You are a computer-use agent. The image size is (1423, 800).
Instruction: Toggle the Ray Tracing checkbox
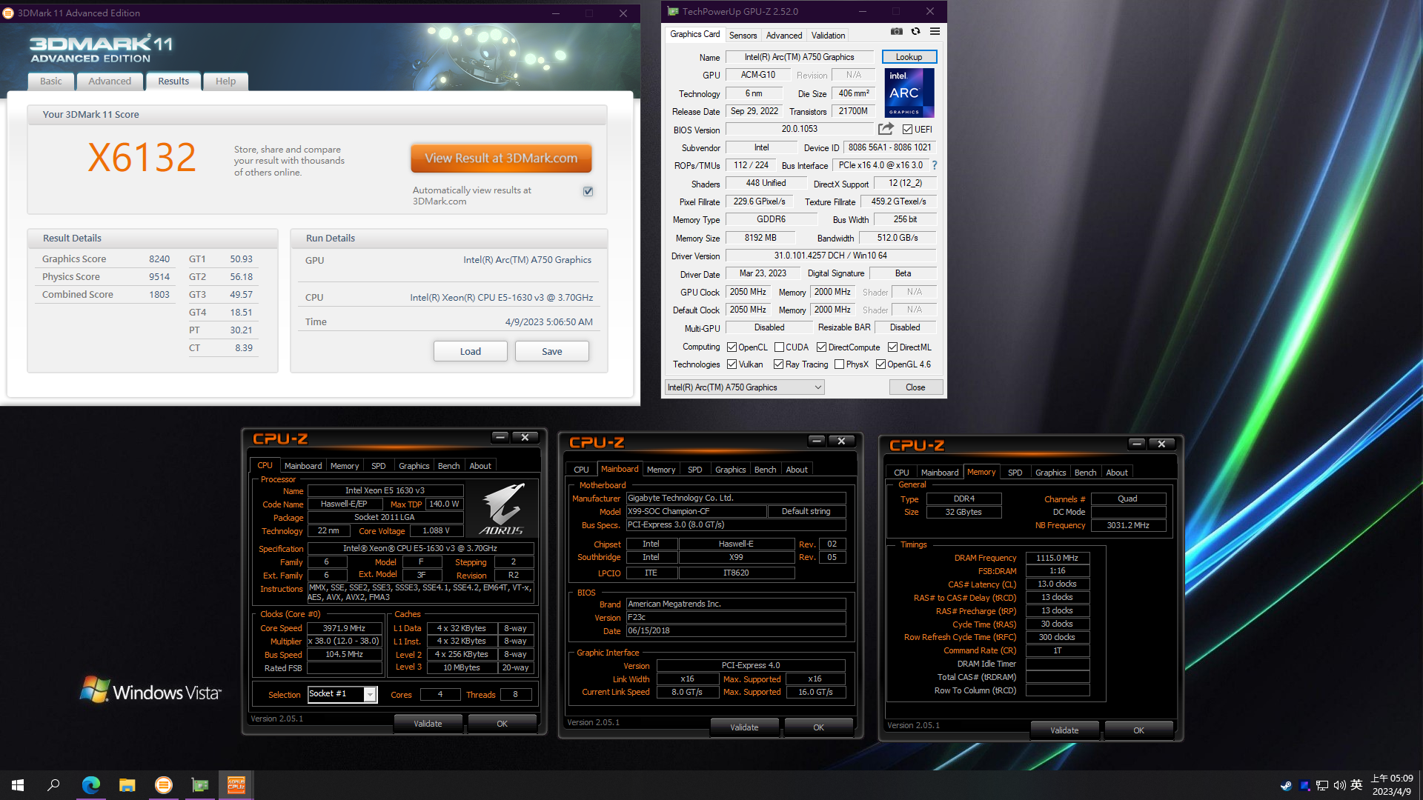point(778,364)
